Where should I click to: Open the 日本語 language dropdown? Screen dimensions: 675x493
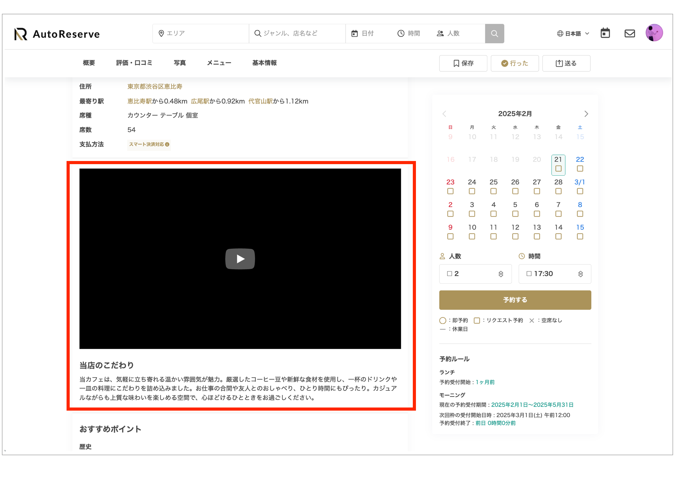coord(573,33)
